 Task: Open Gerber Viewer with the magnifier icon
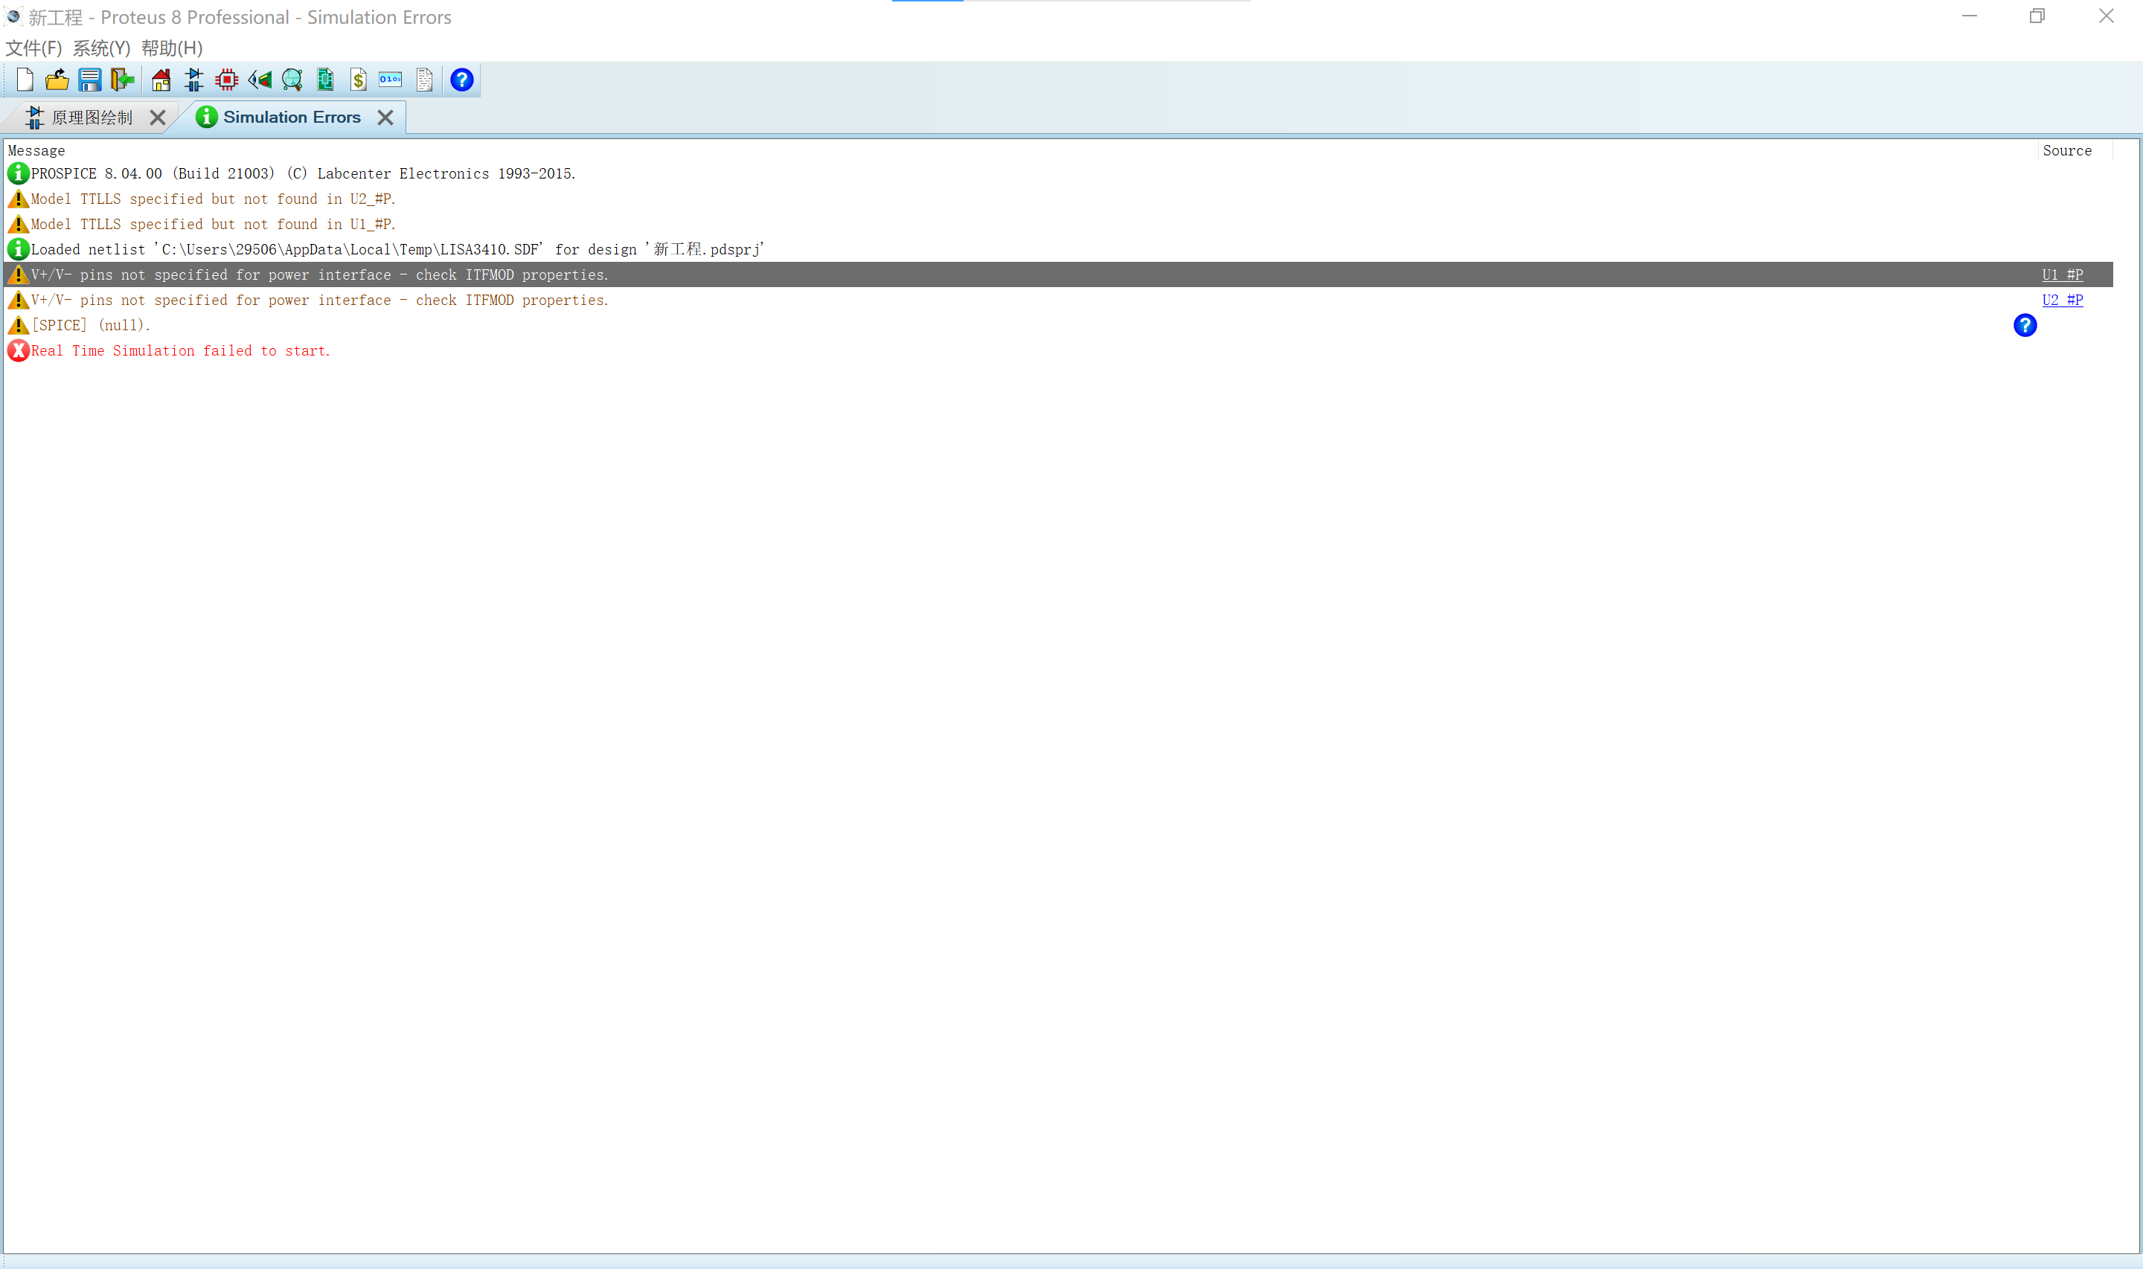point(292,80)
